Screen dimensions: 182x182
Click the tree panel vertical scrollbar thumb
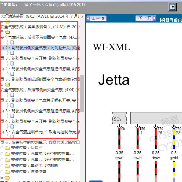82,94
